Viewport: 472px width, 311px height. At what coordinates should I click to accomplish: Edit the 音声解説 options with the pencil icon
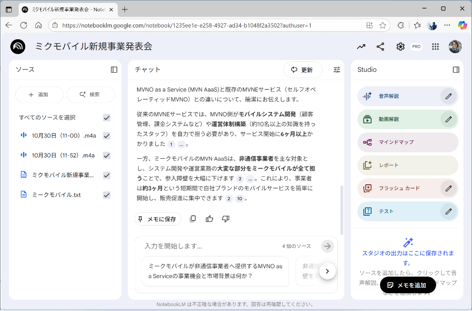pyautogui.click(x=448, y=96)
